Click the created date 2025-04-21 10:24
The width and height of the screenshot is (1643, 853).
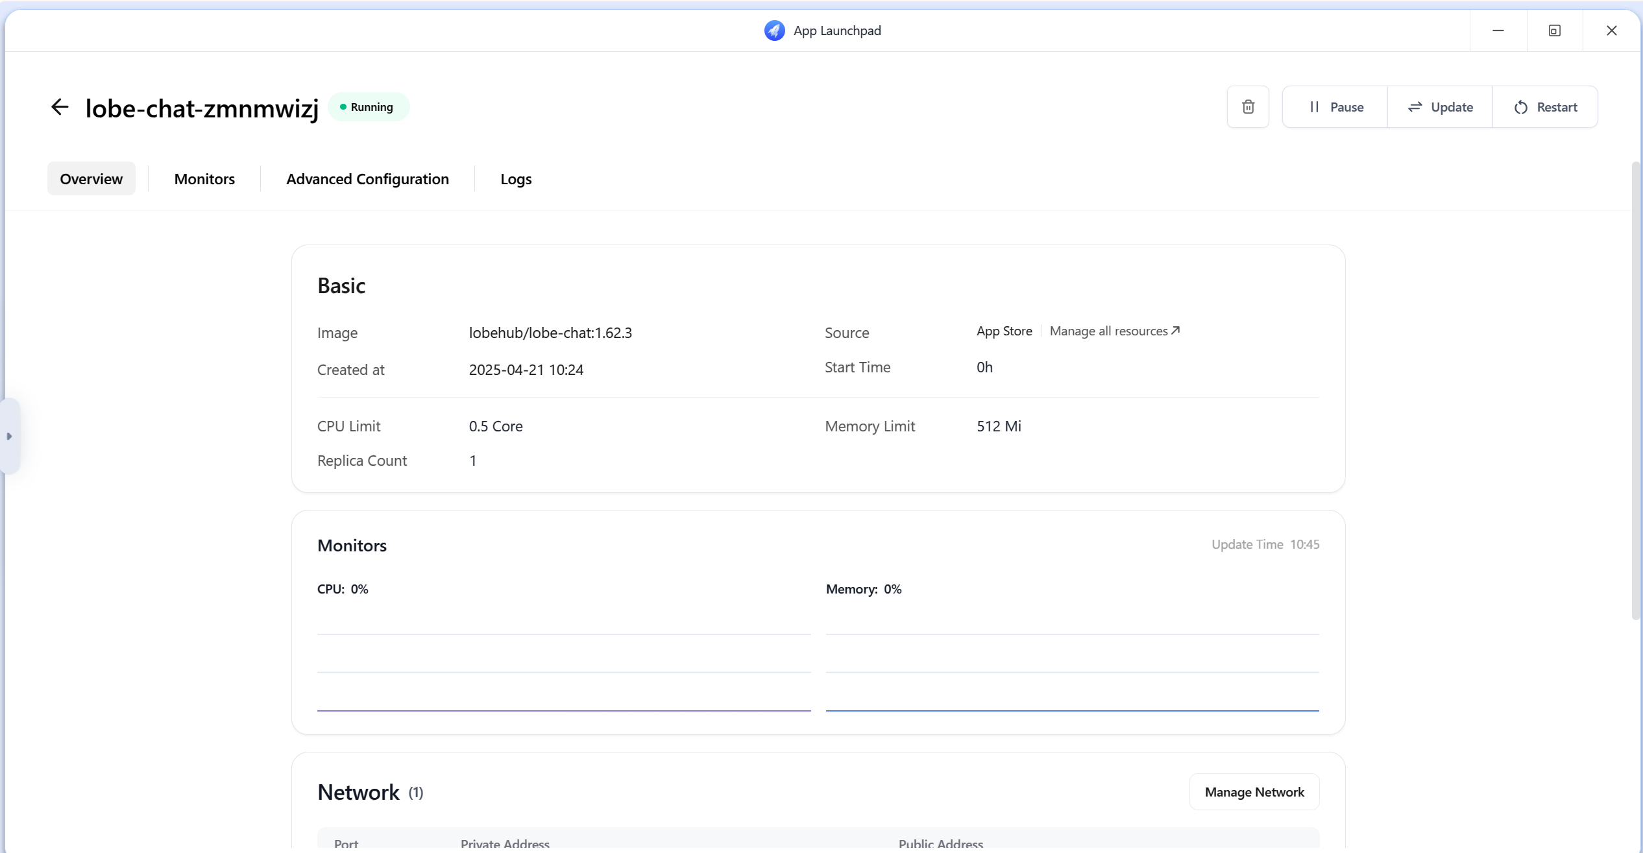[x=526, y=370]
